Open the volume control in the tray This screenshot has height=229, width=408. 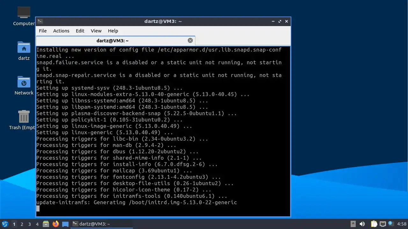(362, 224)
